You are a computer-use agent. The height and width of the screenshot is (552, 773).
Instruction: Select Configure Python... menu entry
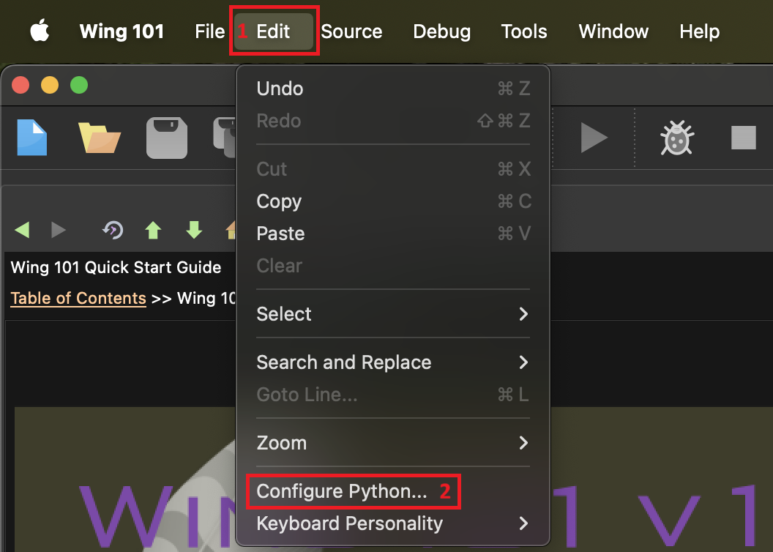coord(393,491)
